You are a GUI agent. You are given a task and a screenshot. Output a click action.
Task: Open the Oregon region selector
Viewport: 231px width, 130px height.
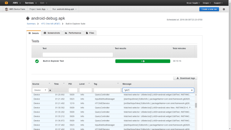click(x=207, y=3)
